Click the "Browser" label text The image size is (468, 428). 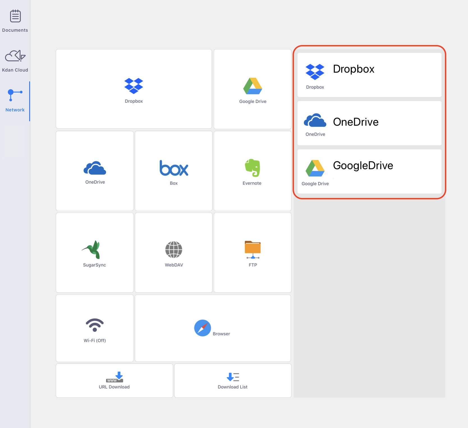221,334
